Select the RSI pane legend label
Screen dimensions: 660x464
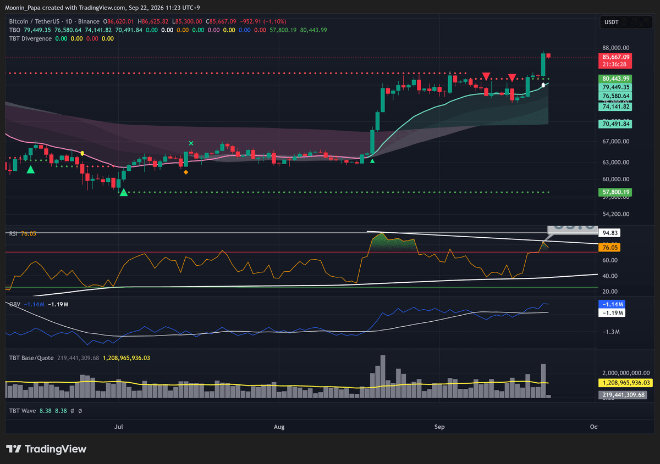point(14,234)
